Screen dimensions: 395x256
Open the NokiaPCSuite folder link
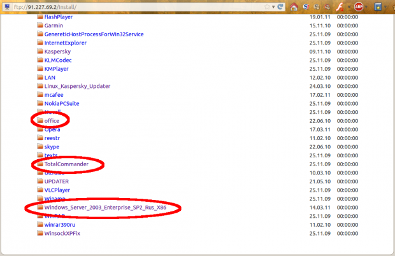pyautogui.click(x=62, y=103)
